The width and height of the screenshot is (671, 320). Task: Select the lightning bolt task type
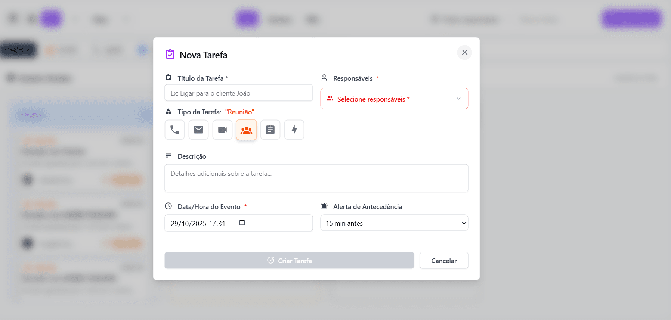pos(294,130)
